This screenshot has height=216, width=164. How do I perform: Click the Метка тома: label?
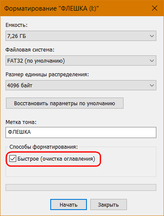tap(21, 122)
